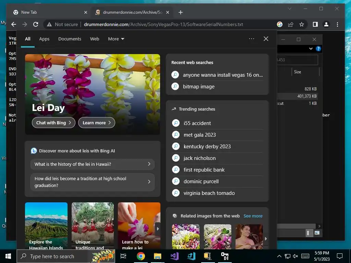Image resolution: width=351 pixels, height=263 pixels.
Task: Open Visual Studio from taskbar
Action: (x=174, y=256)
